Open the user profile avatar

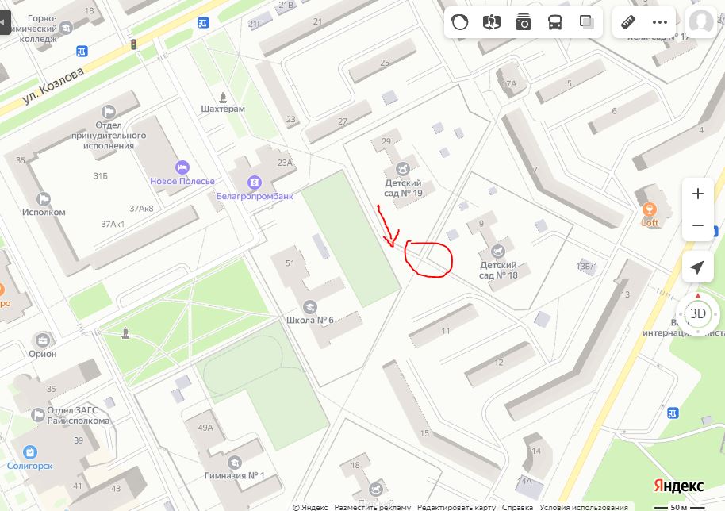pos(701,21)
